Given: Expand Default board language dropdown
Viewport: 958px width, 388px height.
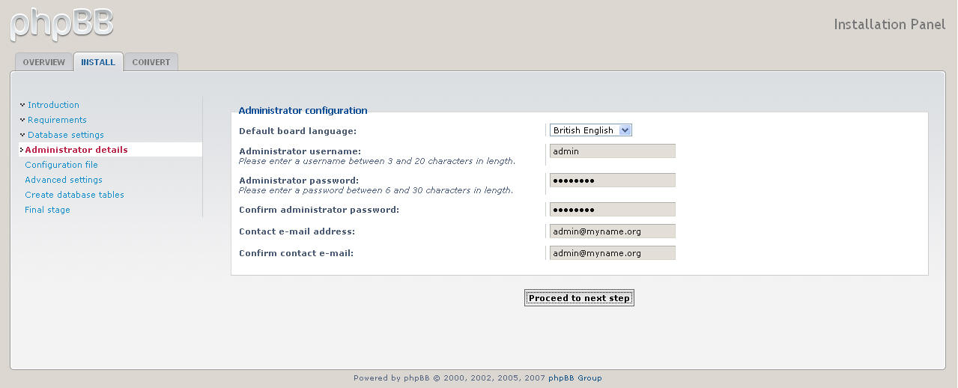Looking at the screenshot, I should coord(591,130).
